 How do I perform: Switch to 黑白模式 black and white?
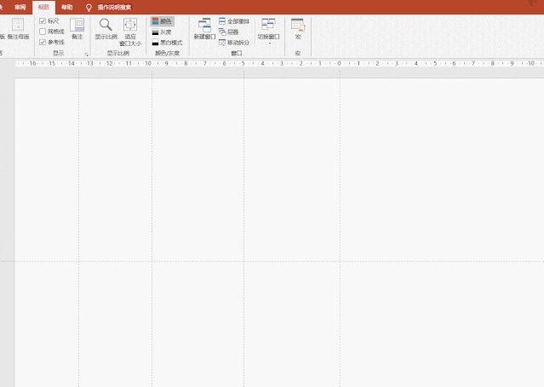[x=167, y=43]
